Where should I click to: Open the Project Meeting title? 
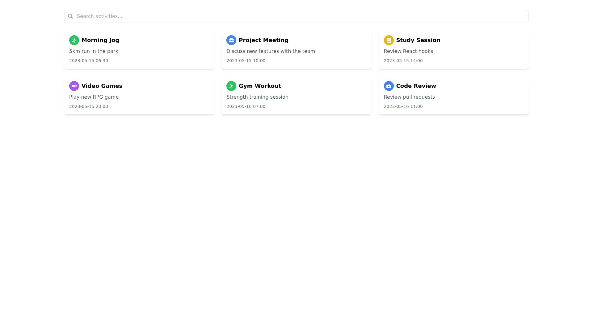coord(263,40)
